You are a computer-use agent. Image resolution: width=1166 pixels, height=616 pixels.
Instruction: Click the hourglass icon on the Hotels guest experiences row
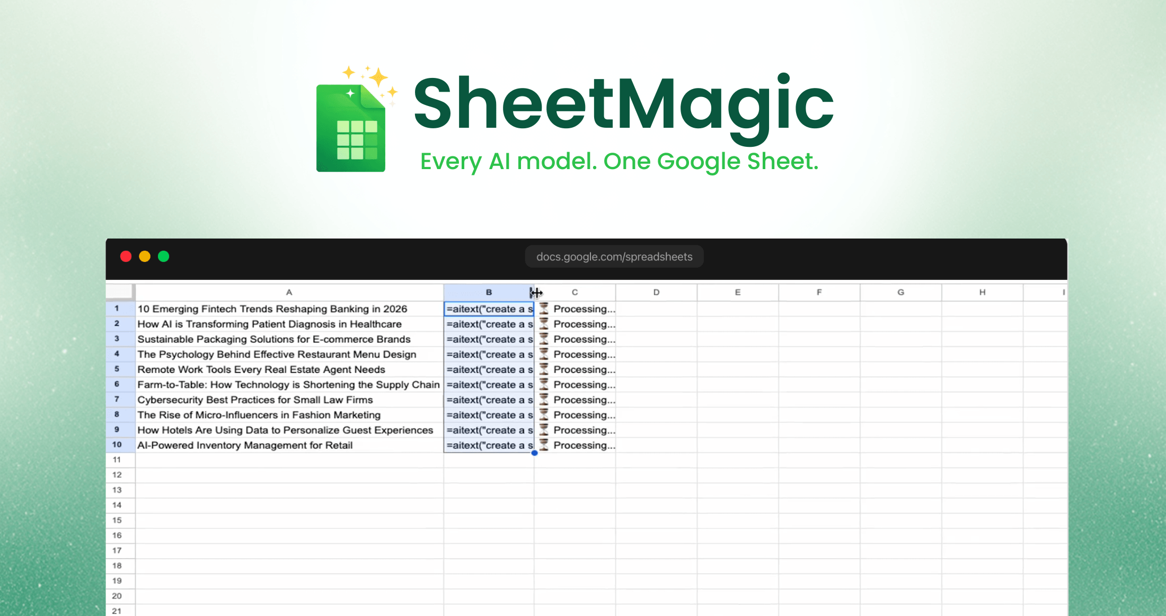point(543,430)
